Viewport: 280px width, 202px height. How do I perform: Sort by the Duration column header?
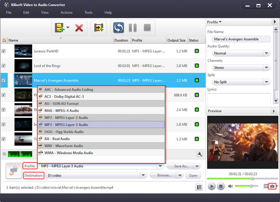[x=121, y=40]
